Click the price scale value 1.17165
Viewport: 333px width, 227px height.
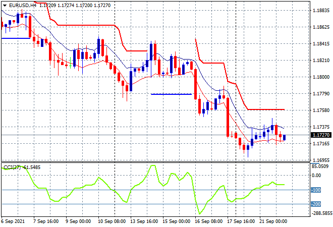coord(321,144)
